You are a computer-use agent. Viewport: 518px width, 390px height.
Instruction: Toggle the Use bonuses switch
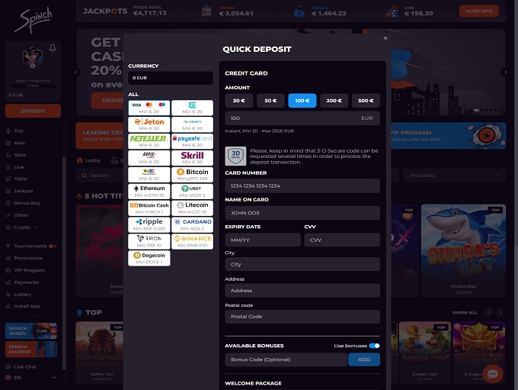pos(374,346)
